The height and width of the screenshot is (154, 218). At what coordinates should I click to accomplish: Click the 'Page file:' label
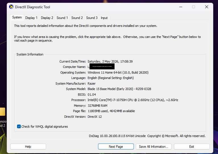[80, 111]
